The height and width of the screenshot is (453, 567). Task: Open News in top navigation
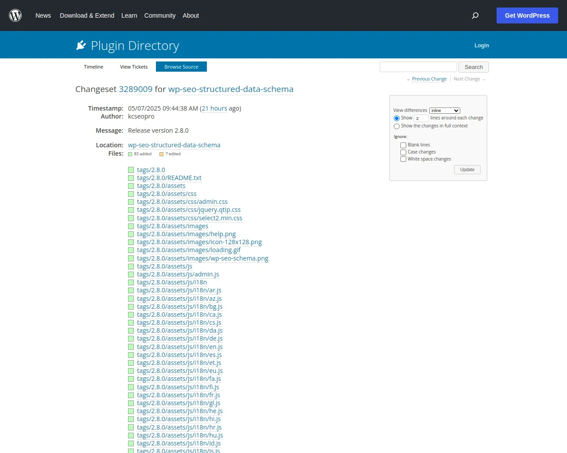pos(43,15)
